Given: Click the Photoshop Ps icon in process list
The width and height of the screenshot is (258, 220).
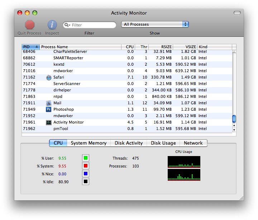Looking at the screenshot, I should click(x=48, y=109).
